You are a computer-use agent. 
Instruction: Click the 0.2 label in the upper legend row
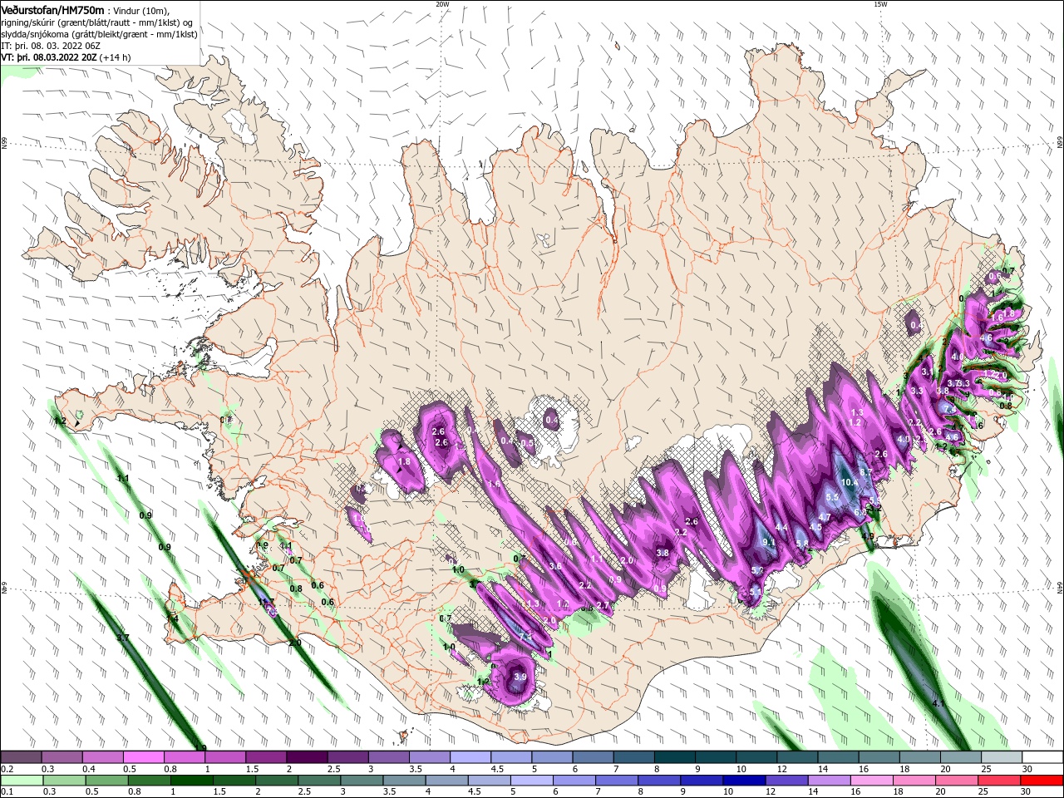(x=7, y=769)
